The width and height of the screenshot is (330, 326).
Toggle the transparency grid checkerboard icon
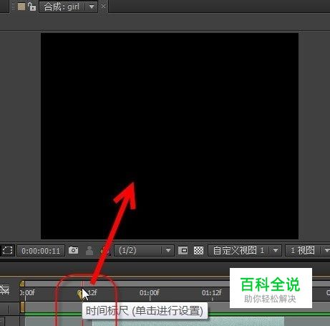(x=198, y=250)
